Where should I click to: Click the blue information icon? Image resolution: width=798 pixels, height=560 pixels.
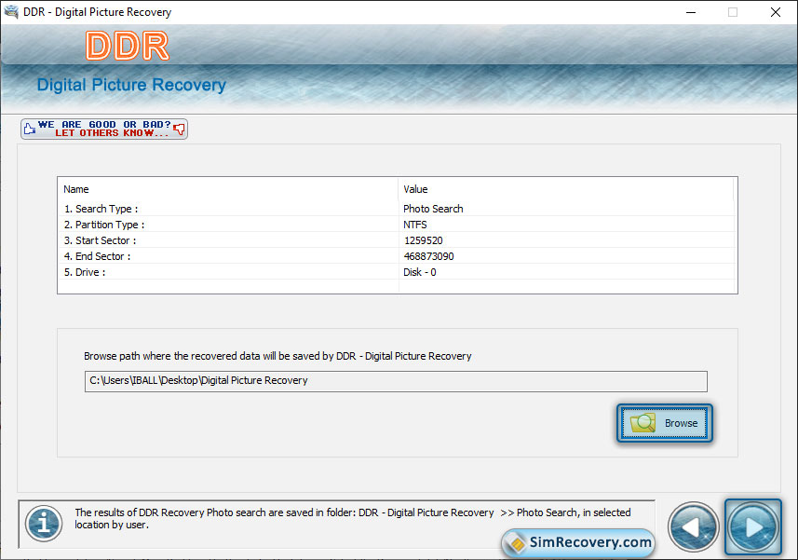point(44,524)
